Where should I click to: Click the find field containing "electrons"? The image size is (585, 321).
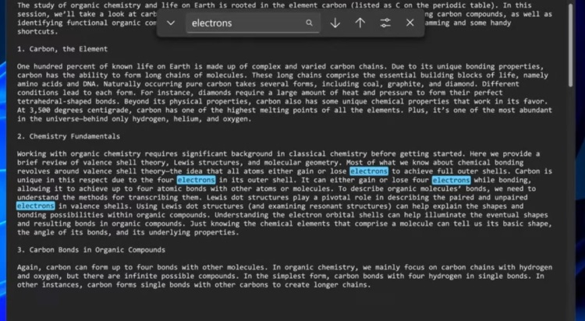(x=242, y=23)
